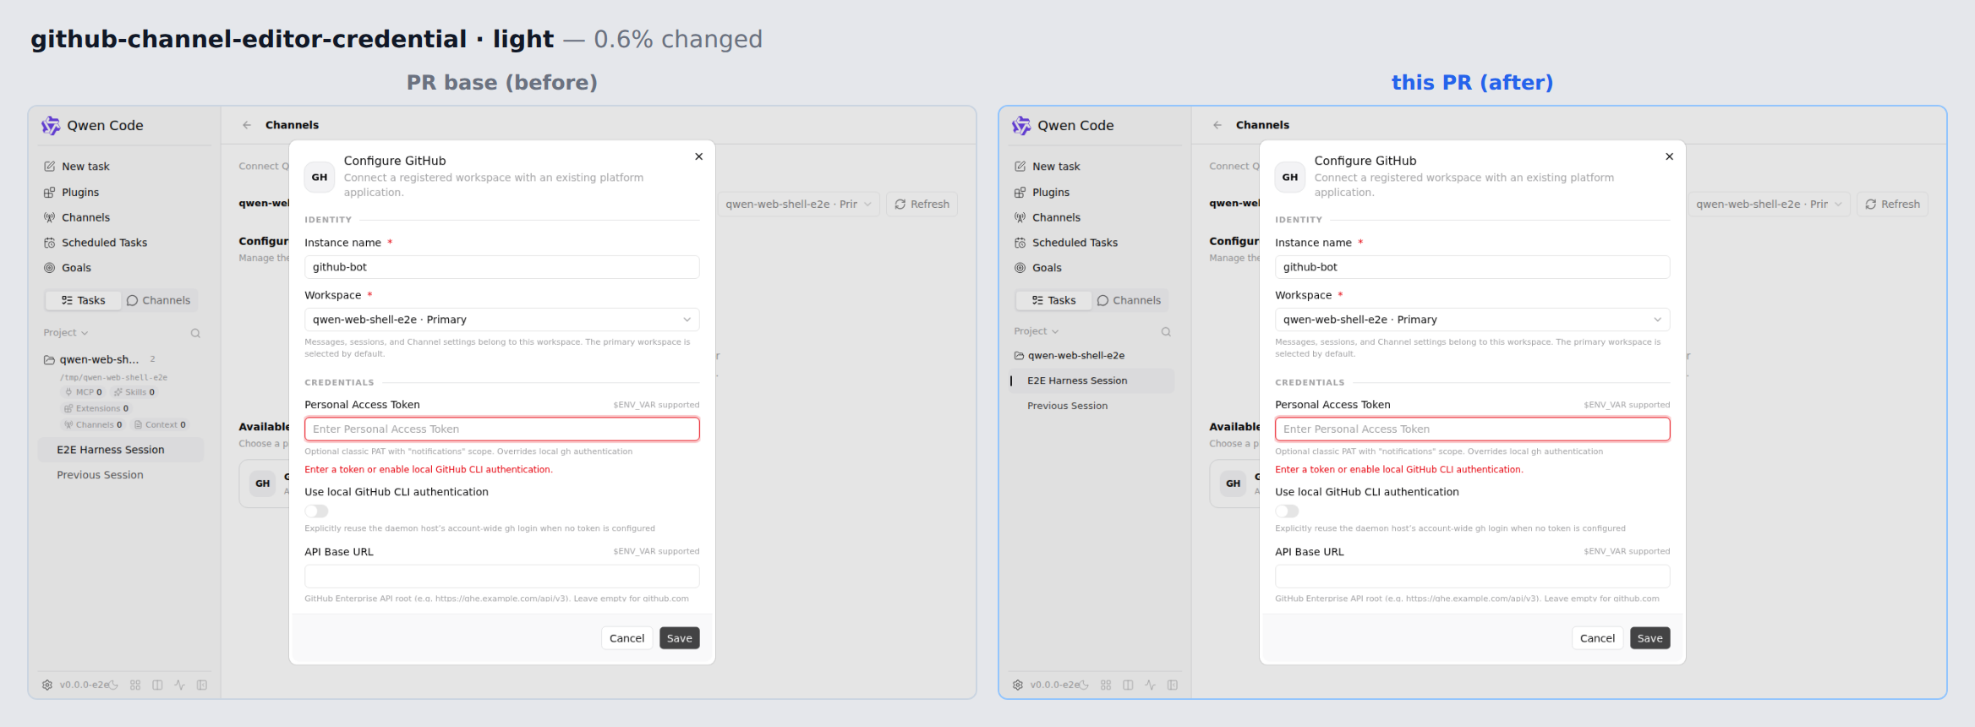Click grid layout icon in after panel footer

(x=1106, y=685)
